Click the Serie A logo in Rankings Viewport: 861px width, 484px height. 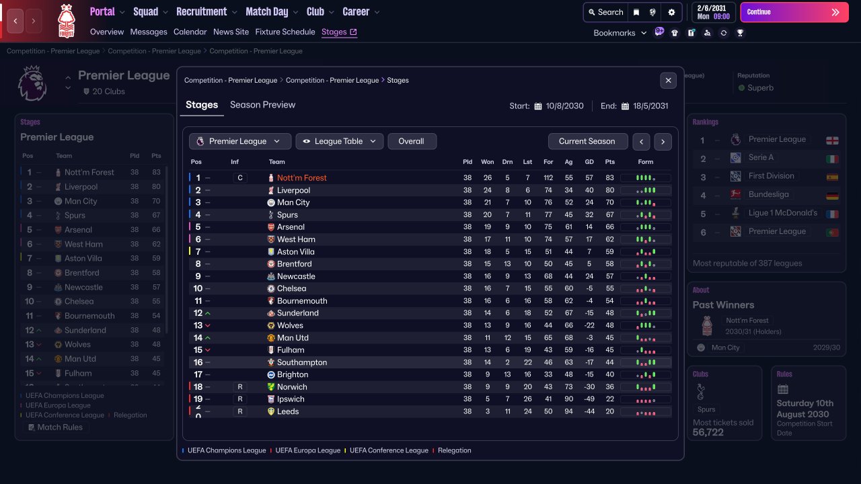[735, 157]
